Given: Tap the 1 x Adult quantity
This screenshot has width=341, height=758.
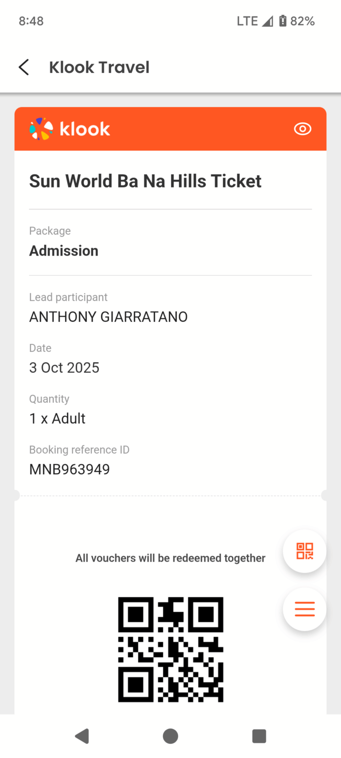Looking at the screenshot, I should point(57,418).
